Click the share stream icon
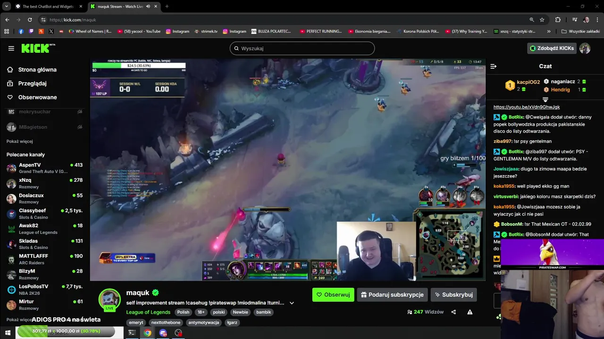The image size is (604, 339). [453, 312]
